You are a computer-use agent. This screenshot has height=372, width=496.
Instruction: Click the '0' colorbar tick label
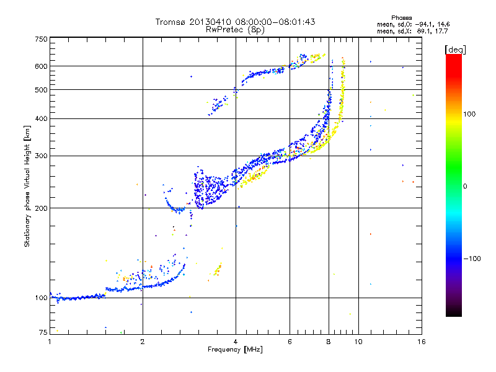click(465, 187)
